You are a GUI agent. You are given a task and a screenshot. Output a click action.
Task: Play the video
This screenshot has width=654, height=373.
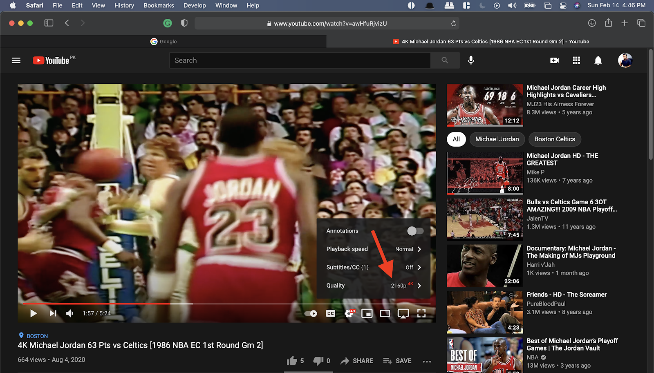click(x=34, y=313)
